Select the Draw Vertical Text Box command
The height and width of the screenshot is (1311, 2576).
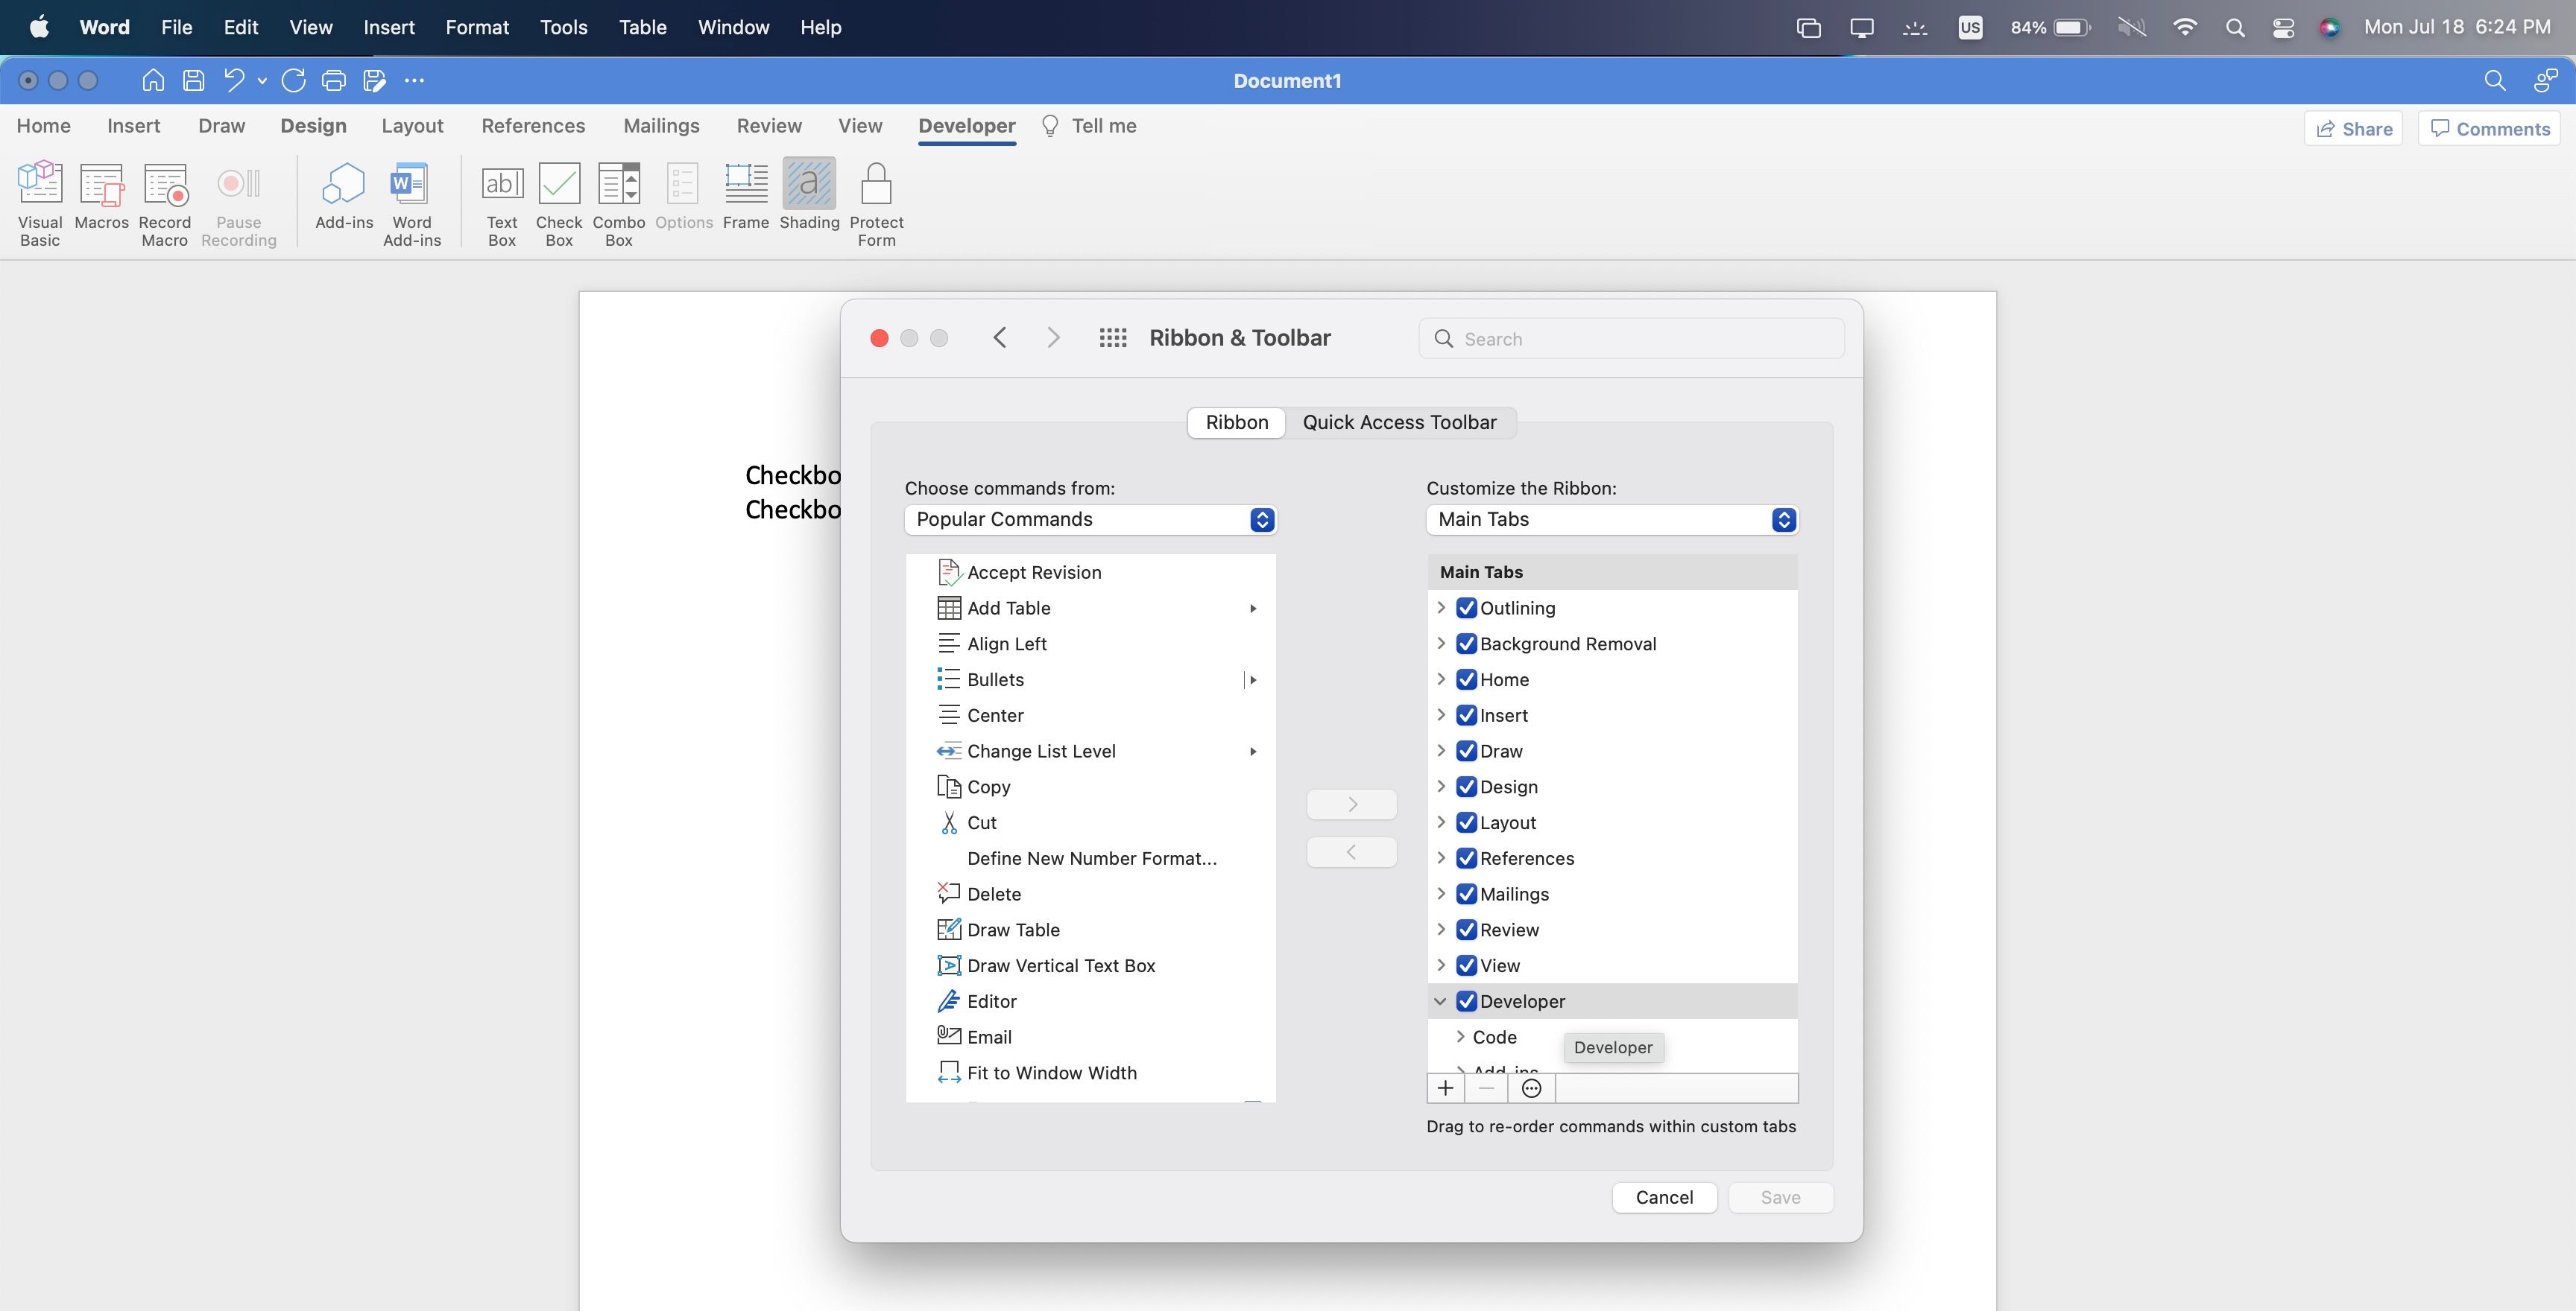1091,965
